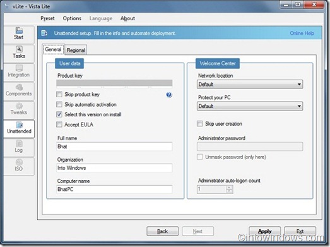Screen dimensions: 330x247
Task: Click the auto-logon count number field
Action: [x=211, y=190]
